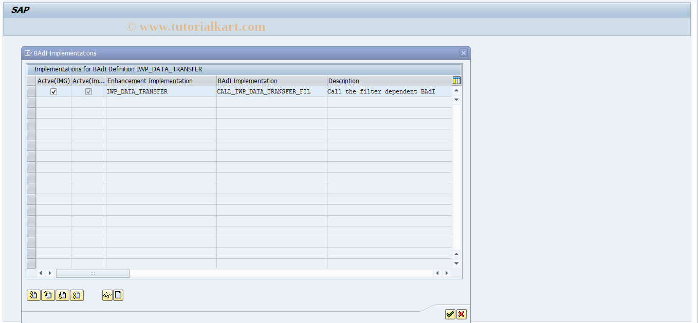The width and height of the screenshot is (698, 323).
Task: Click left horizontal scroll-left arrow
Action: tap(41, 273)
